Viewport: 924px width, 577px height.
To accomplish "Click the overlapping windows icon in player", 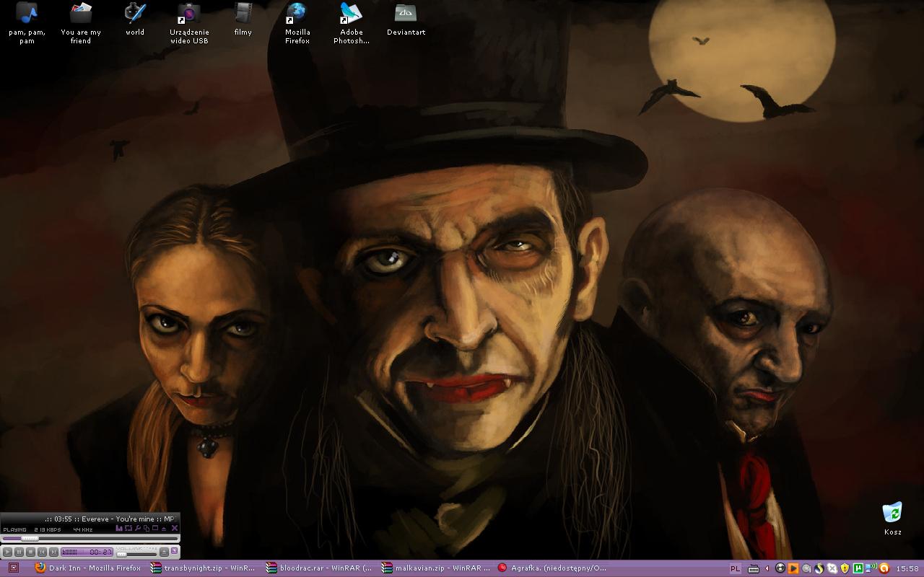I will (146, 528).
